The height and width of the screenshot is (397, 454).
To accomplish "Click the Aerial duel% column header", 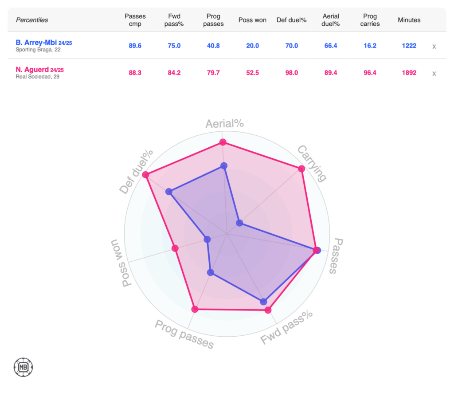I will (331, 20).
